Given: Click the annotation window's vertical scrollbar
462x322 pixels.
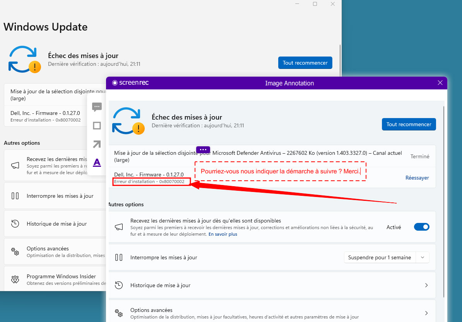Looking at the screenshot, I should click(444, 194).
